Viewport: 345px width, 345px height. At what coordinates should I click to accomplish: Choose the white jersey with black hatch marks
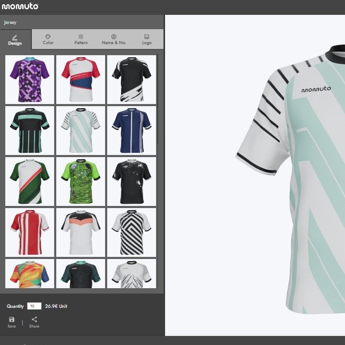(132, 273)
